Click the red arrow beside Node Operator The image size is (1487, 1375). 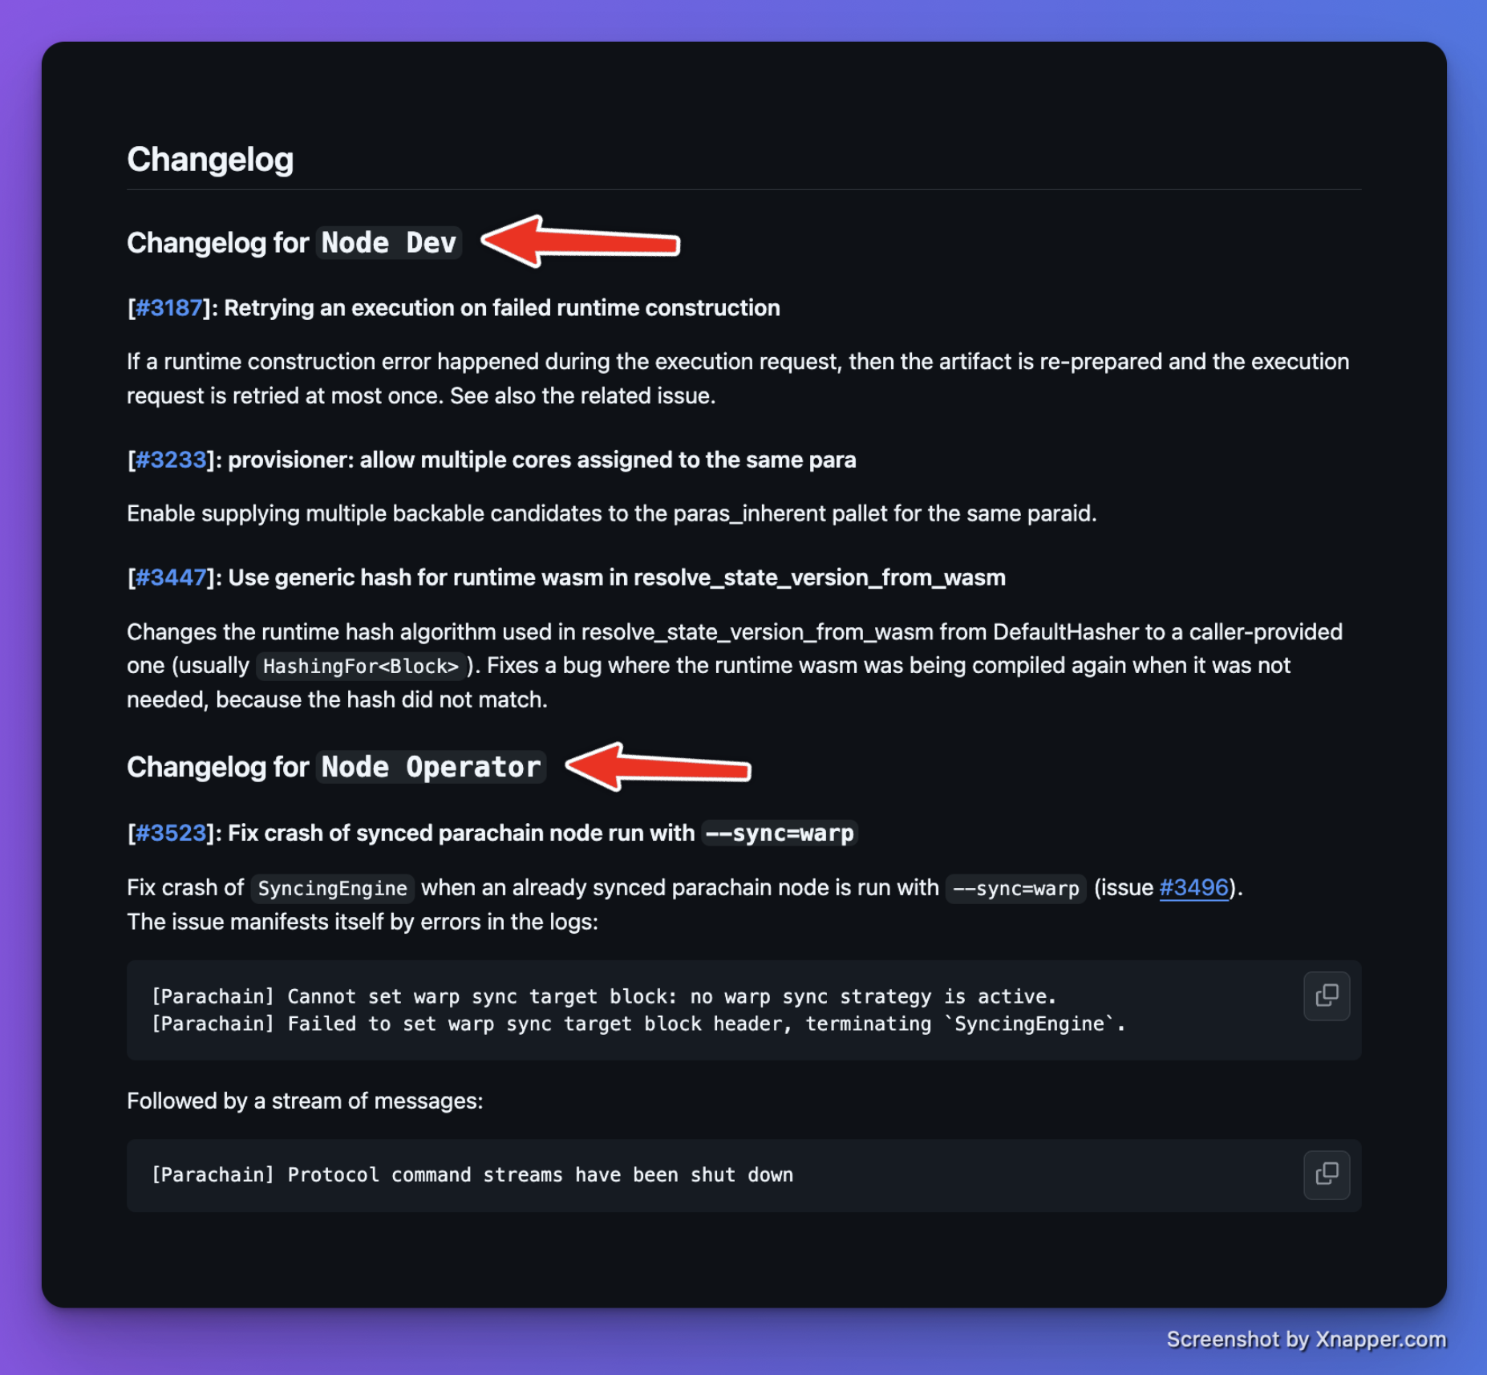[658, 766]
